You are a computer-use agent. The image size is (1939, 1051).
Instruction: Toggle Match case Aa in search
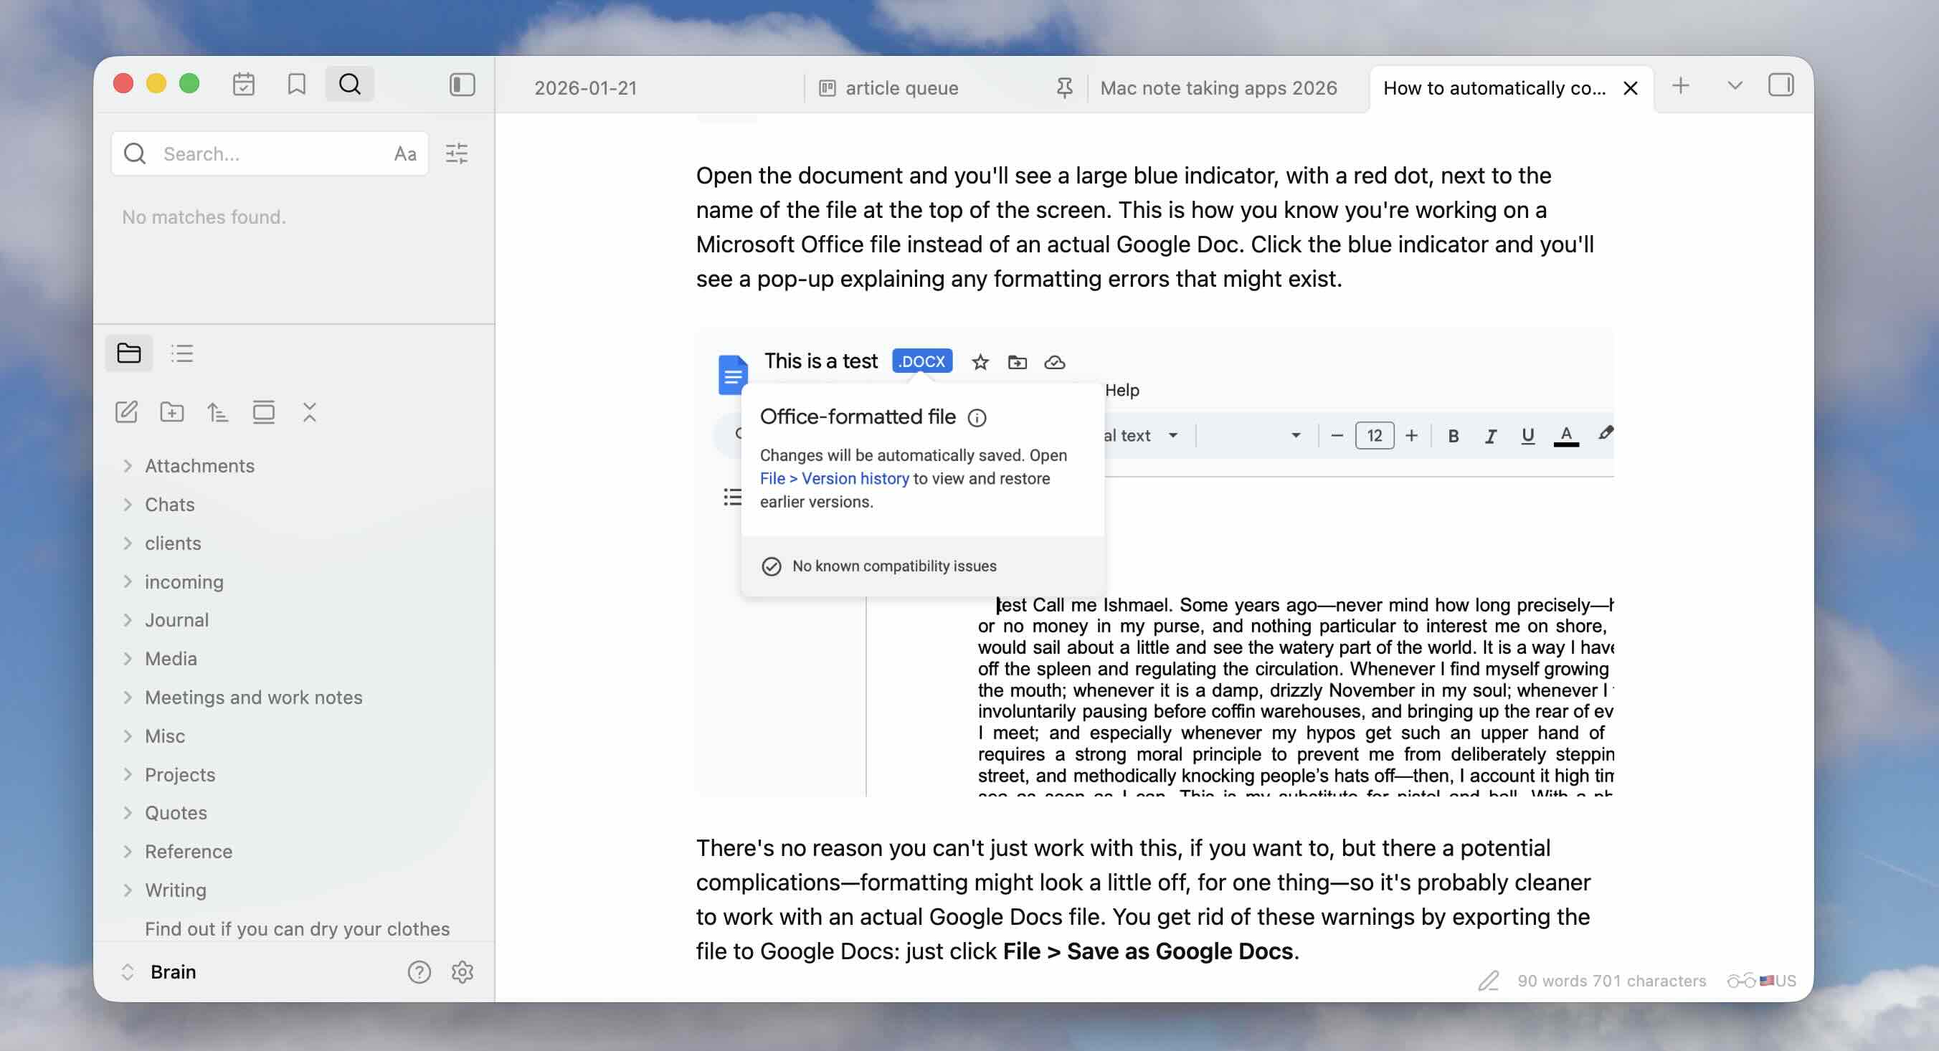(x=405, y=154)
